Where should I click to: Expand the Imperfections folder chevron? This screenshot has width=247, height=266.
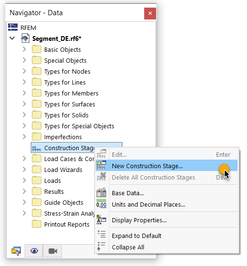pyautogui.click(x=24, y=137)
